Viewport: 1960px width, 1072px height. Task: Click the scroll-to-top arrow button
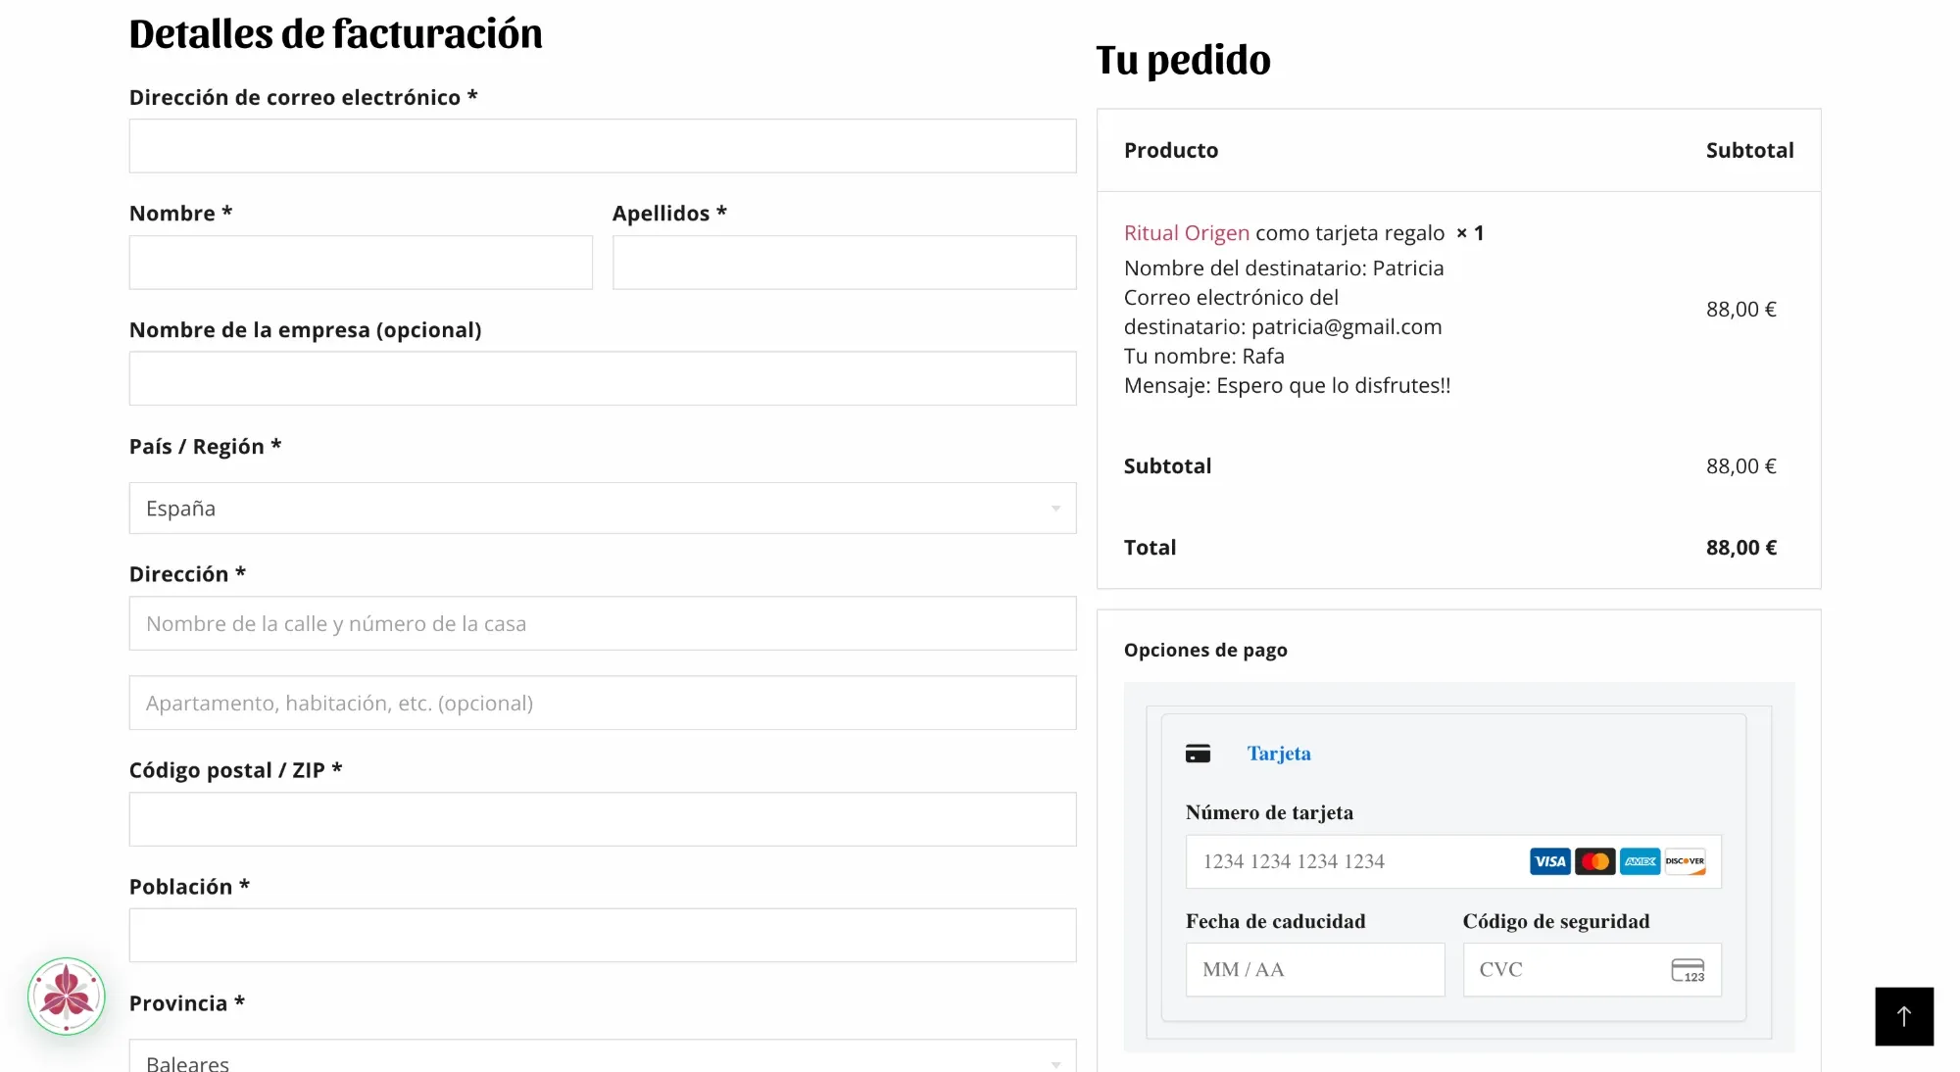coord(1904,1016)
